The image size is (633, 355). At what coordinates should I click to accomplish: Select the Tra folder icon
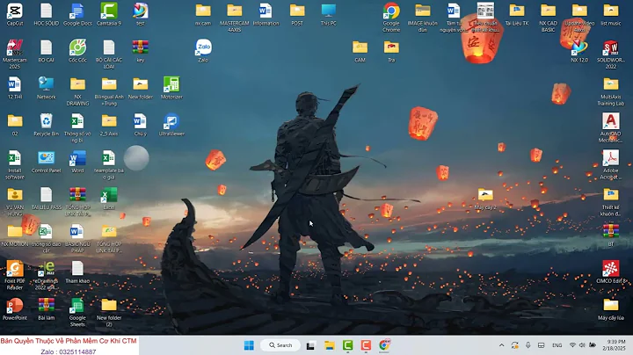coord(391,51)
